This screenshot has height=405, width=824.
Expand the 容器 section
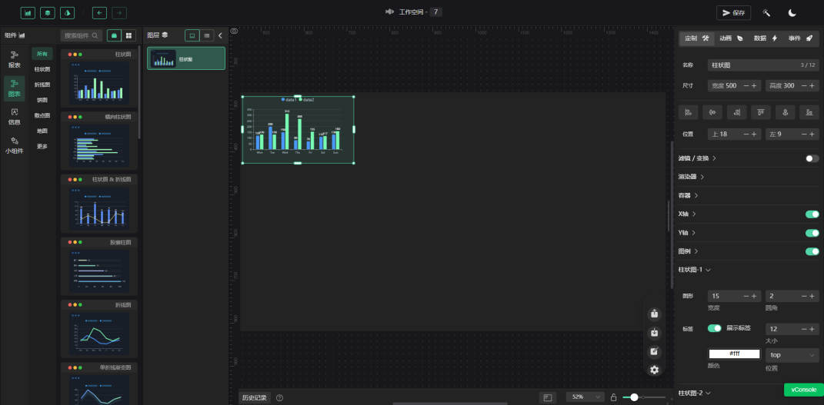click(689, 195)
